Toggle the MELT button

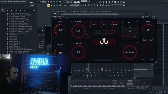pos(98,32)
